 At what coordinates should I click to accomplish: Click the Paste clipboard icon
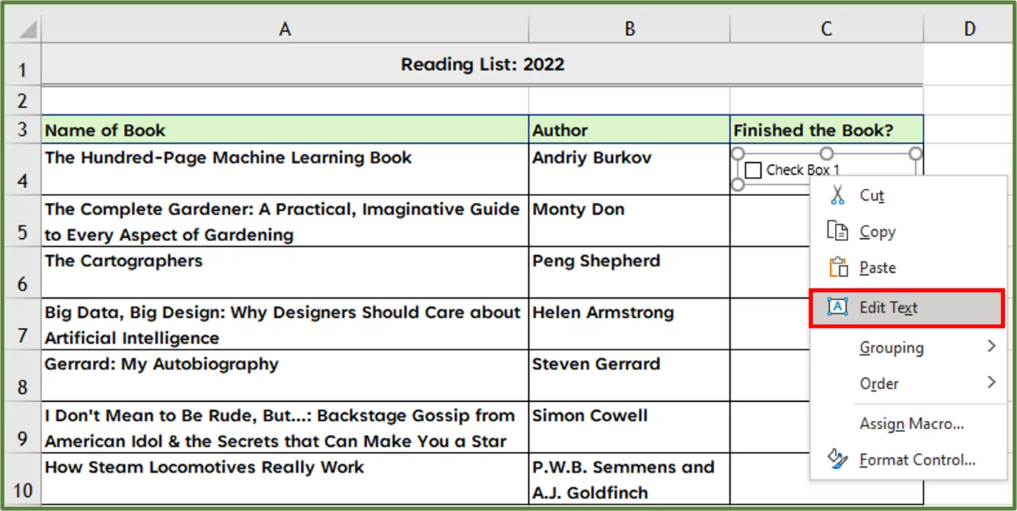click(839, 267)
